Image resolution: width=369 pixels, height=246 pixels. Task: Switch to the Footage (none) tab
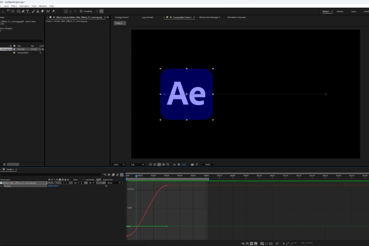(x=121, y=17)
